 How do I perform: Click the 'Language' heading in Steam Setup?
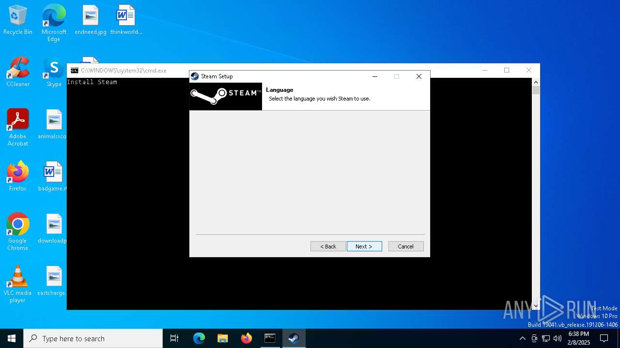point(279,90)
